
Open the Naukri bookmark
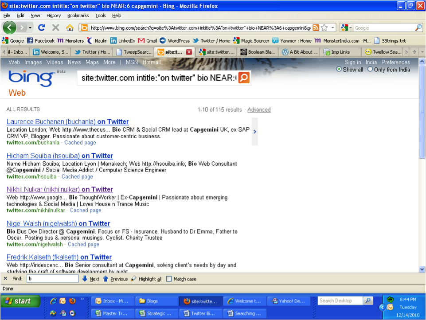[97, 41]
